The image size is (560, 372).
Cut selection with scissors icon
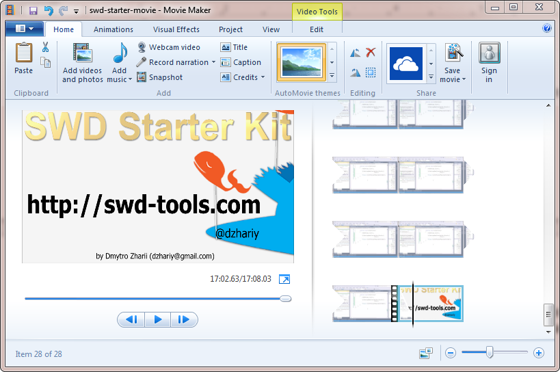tap(45, 46)
